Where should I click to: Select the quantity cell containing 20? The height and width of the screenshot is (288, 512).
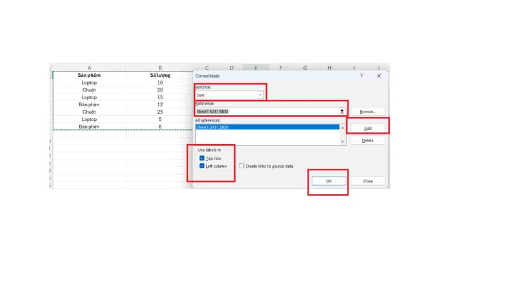coord(160,90)
